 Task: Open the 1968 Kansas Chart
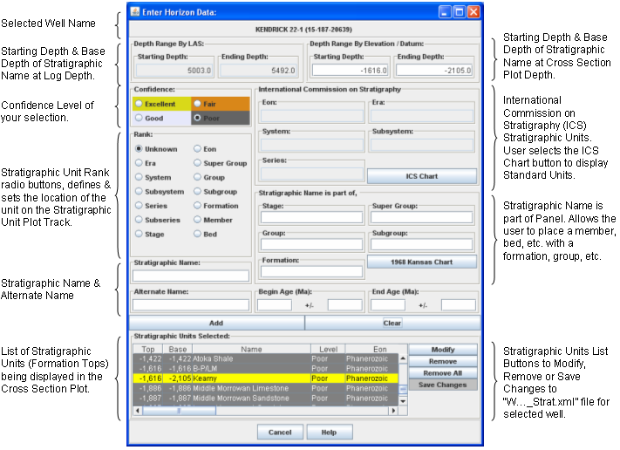[x=422, y=262]
